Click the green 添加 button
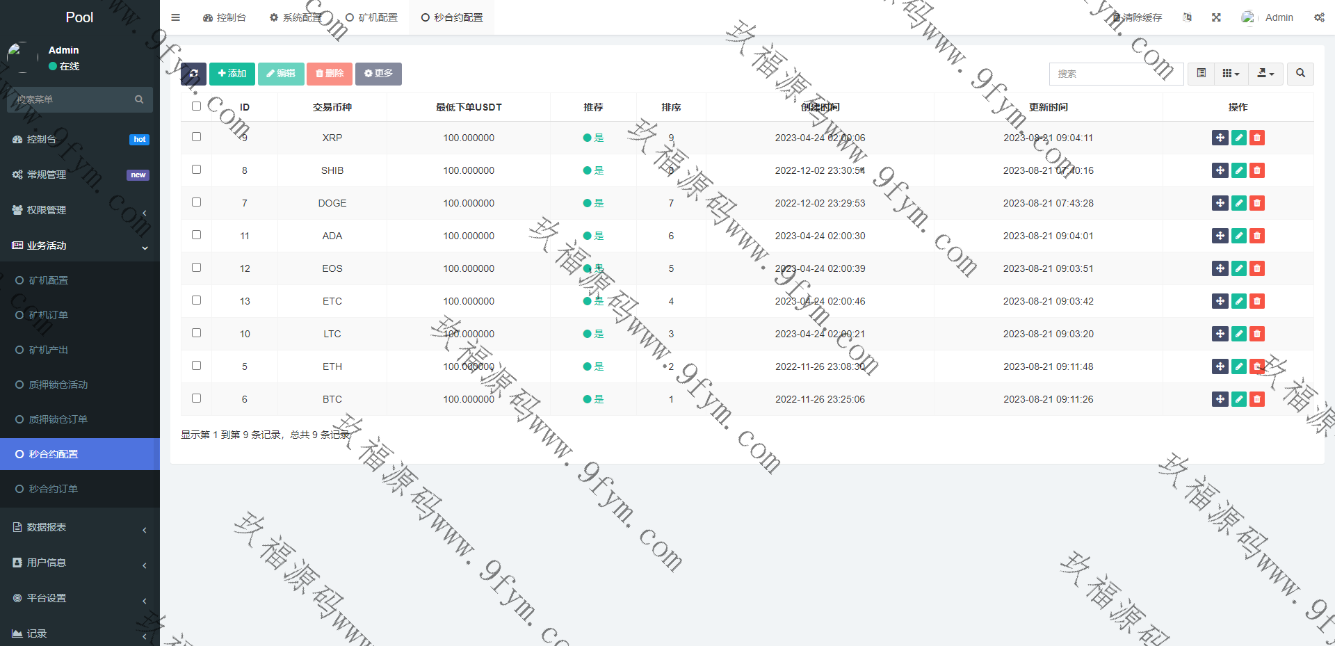 232,74
